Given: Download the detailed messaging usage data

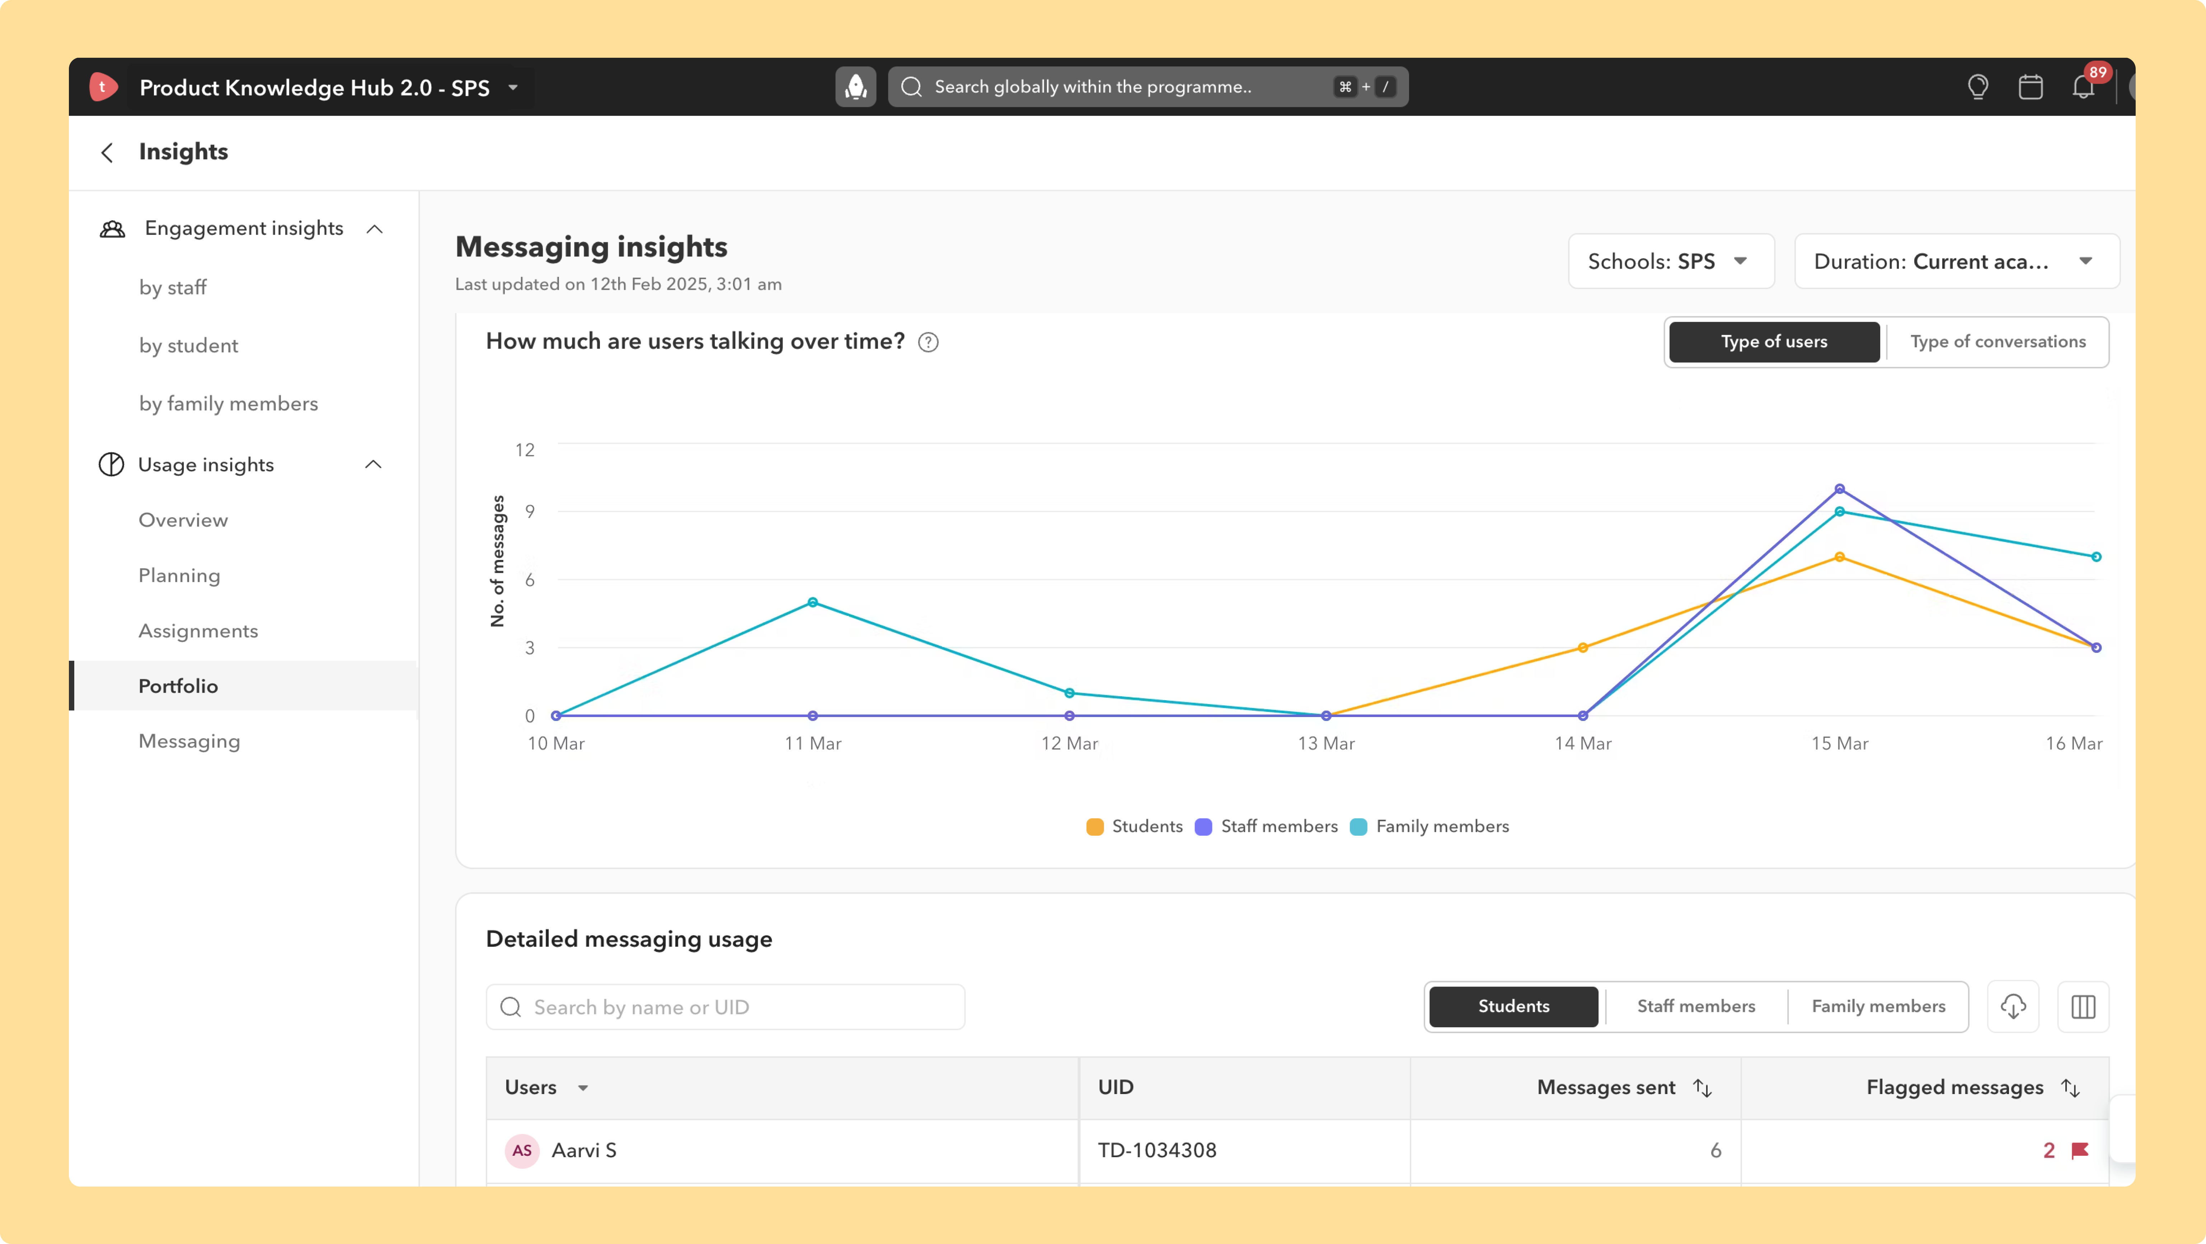Looking at the screenshot, I should coord(2013,1007).
